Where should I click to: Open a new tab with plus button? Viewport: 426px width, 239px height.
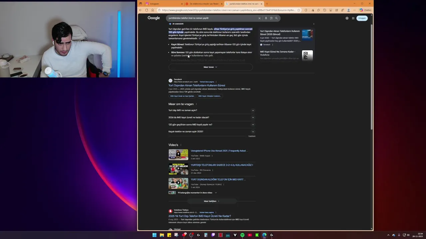pyautogui.click(x=267, y=4)
